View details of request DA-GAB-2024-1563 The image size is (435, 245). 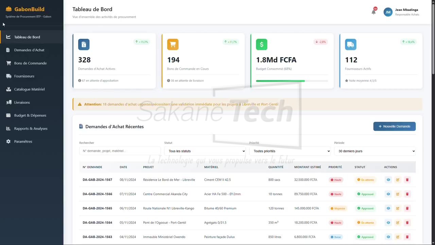coord(388,237)
